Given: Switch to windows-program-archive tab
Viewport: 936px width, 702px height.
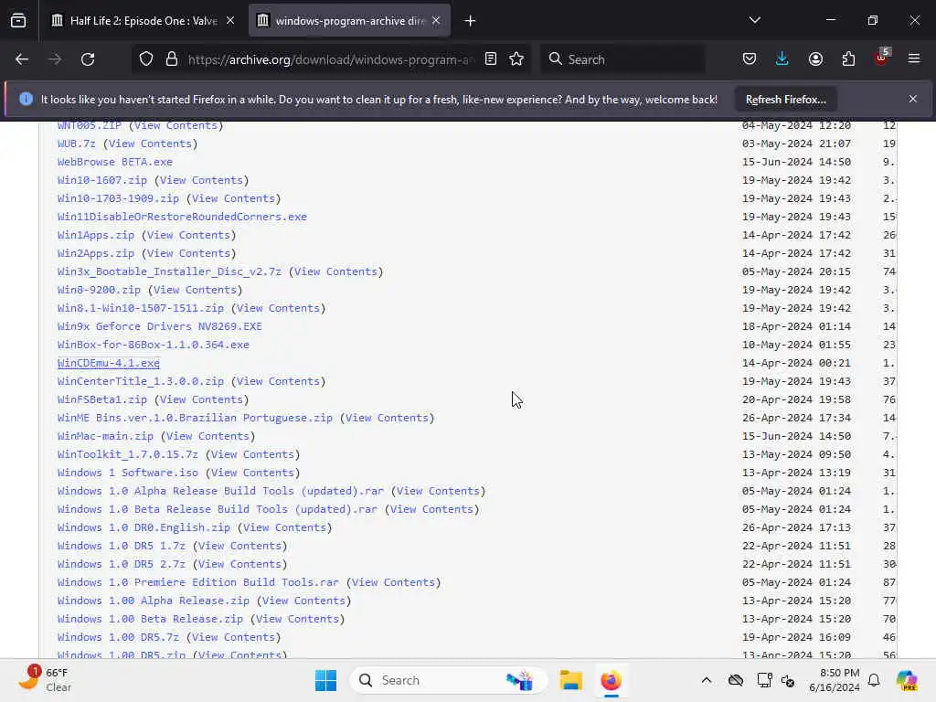Looking at the screenshot, I should pos(349,21).
